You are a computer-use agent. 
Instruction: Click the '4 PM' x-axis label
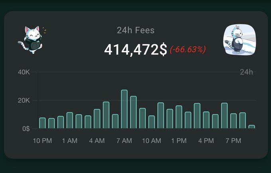click(206, 141)
